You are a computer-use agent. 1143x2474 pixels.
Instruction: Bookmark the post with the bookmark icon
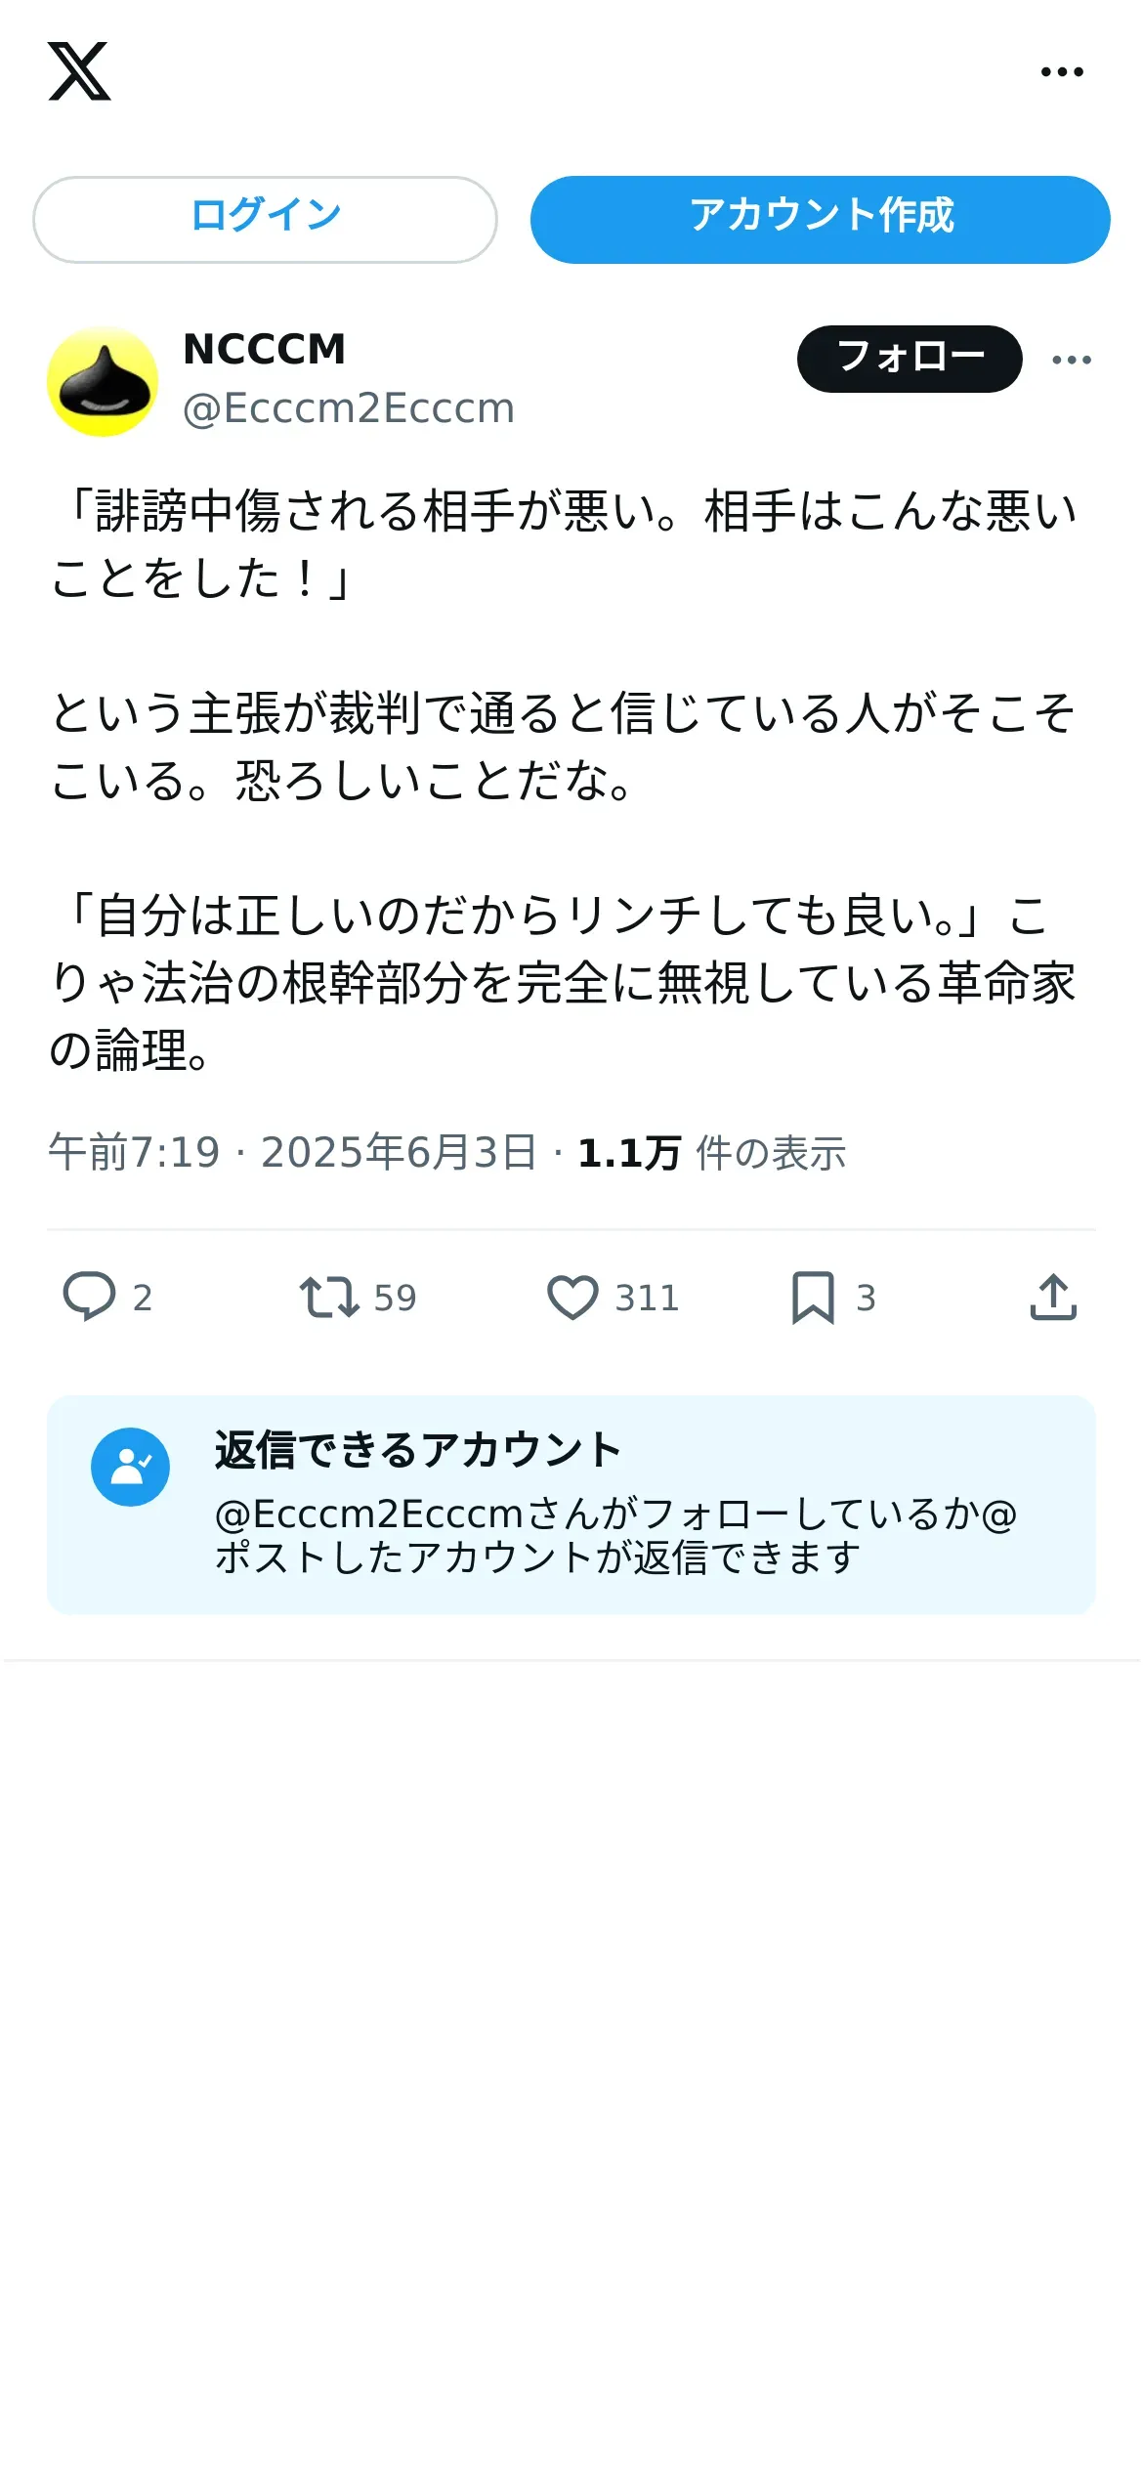813,1298
